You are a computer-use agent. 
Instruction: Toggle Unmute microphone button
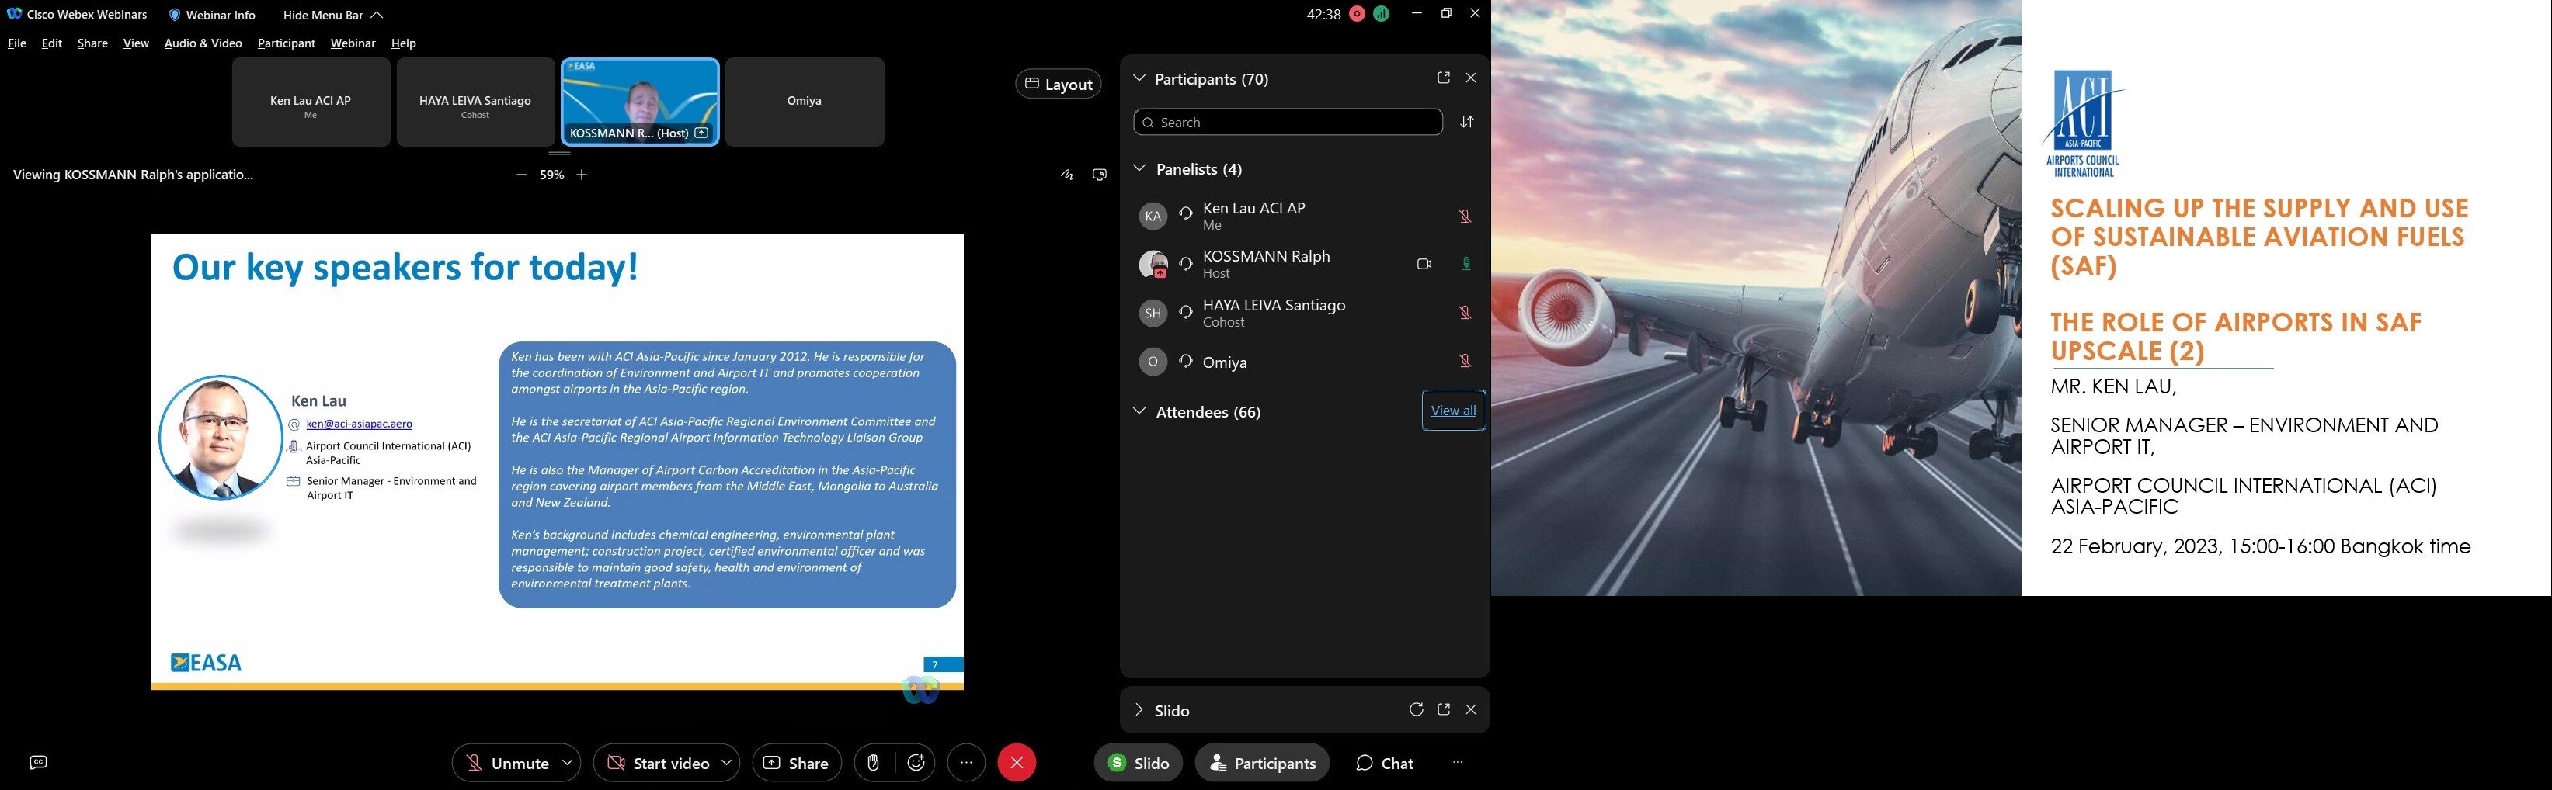(507, 762)
